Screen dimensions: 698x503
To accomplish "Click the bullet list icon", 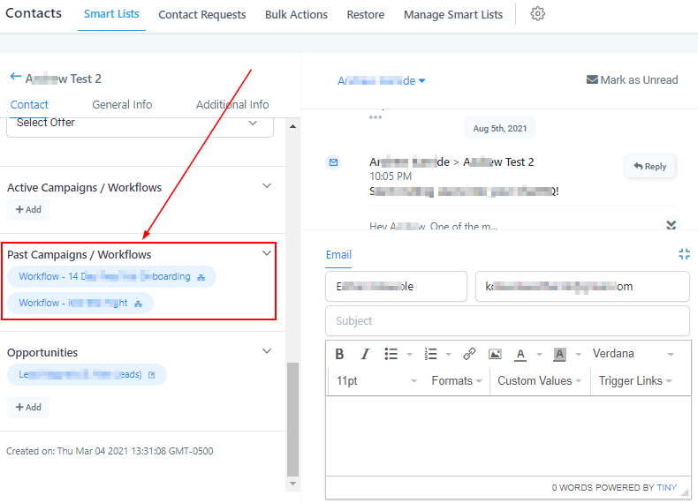I will (x=391, y=354).
